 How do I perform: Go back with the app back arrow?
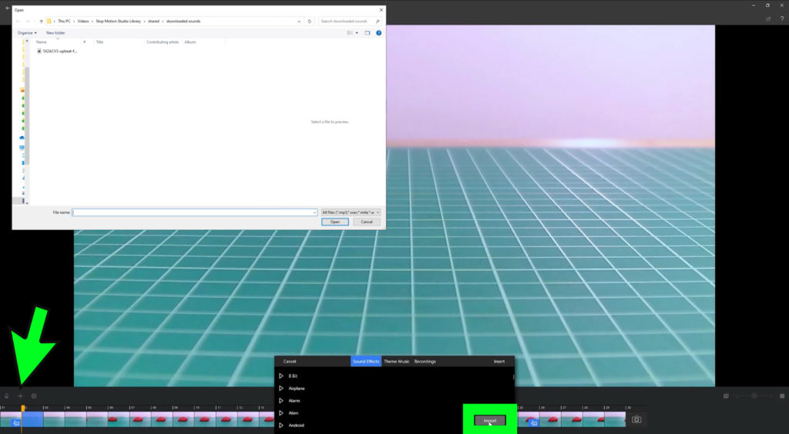tap(7, 8)
